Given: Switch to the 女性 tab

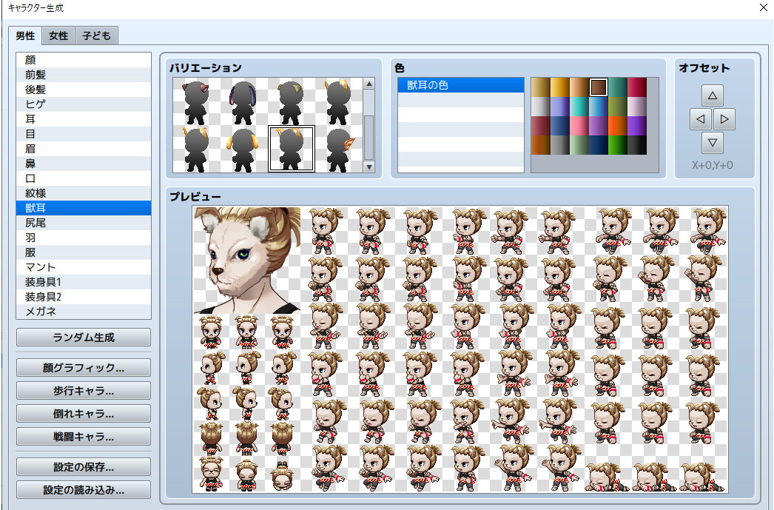Looking at the screenshot, I should pos(58,35).
